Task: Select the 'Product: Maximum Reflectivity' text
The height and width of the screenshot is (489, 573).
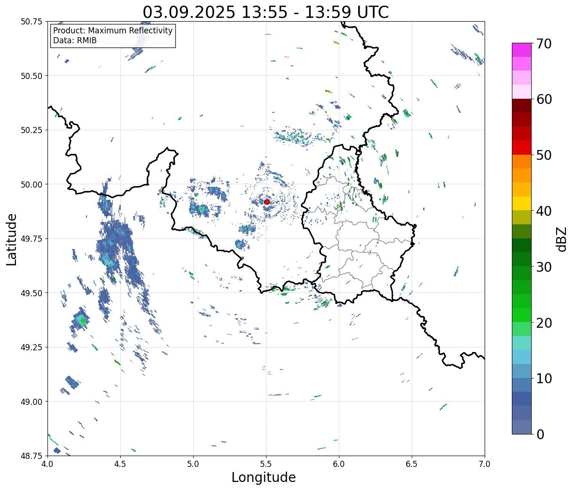Action: [x=113, y=31]
